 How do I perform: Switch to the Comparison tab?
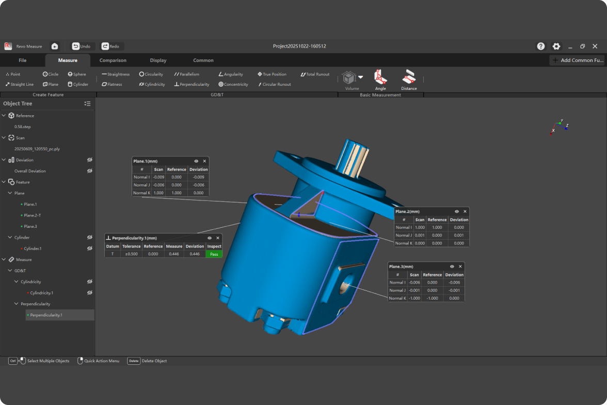(113, 60)
